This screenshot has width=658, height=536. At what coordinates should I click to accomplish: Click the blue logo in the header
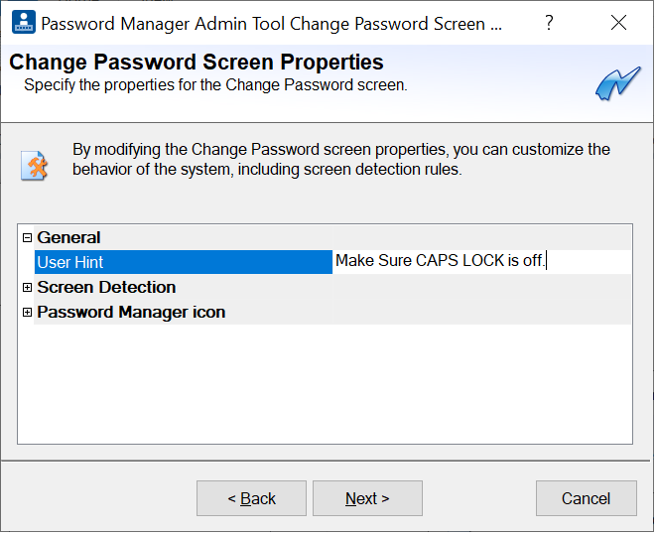[617, 85]
